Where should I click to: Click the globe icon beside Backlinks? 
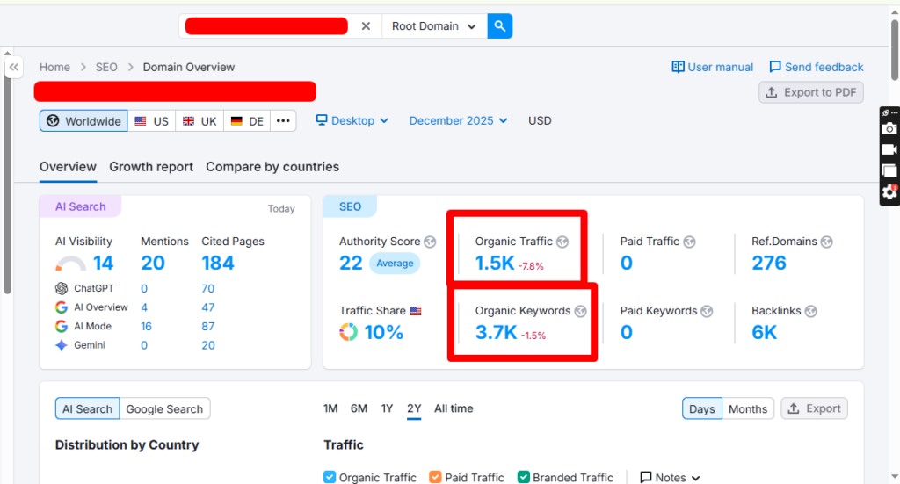point(810,311)
